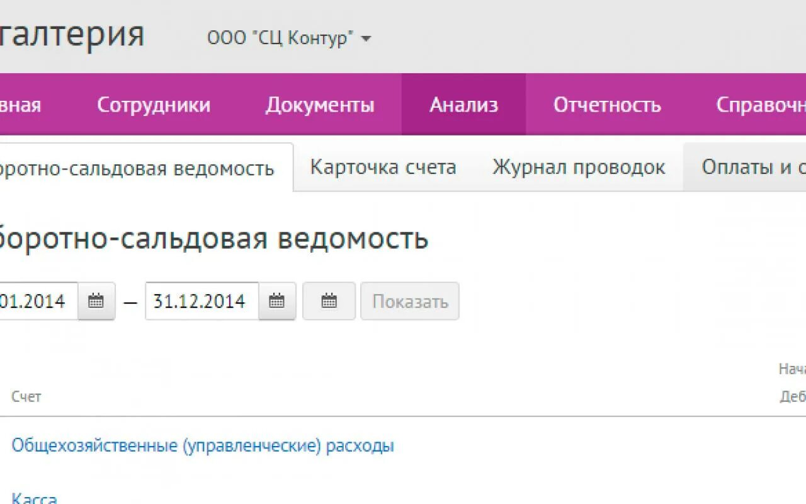Open calendar for the start date
The width and height of the screenshot is (806, 504).
pos(96,301)
